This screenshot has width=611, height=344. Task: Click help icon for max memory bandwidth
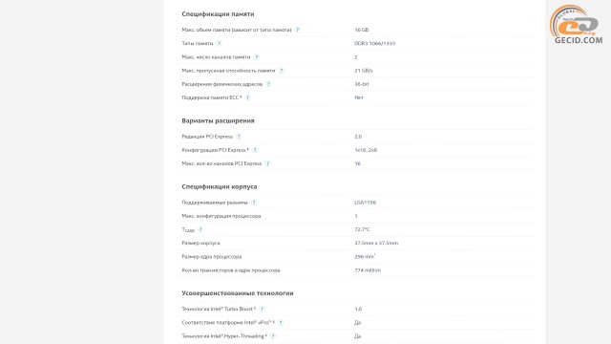281,71
